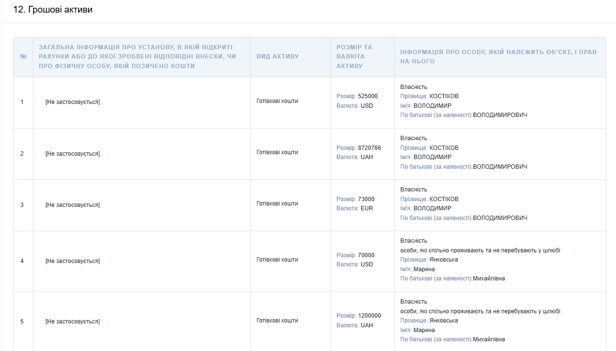Viewport: 616px width, 351px height.
Task: Click the 1200000 amount value
Action: tap(369, 316)
